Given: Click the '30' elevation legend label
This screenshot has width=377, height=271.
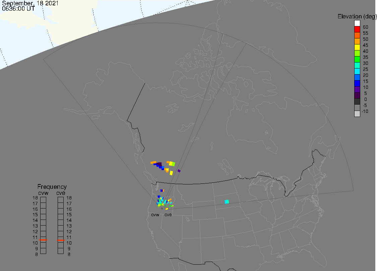Looking at the screenshot, I should pos(366,63).
